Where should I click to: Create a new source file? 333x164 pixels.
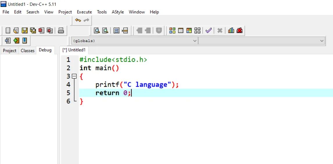point(8,31)
